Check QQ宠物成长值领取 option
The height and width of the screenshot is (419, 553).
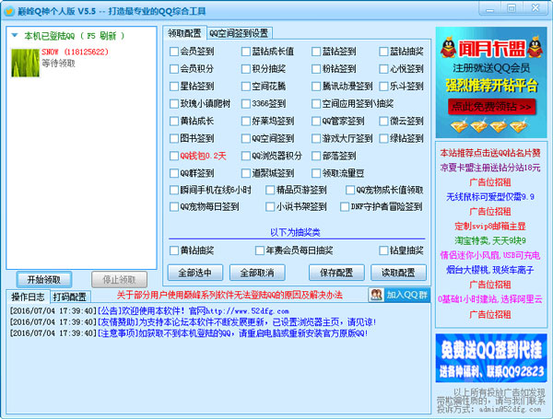click(350, 190)
